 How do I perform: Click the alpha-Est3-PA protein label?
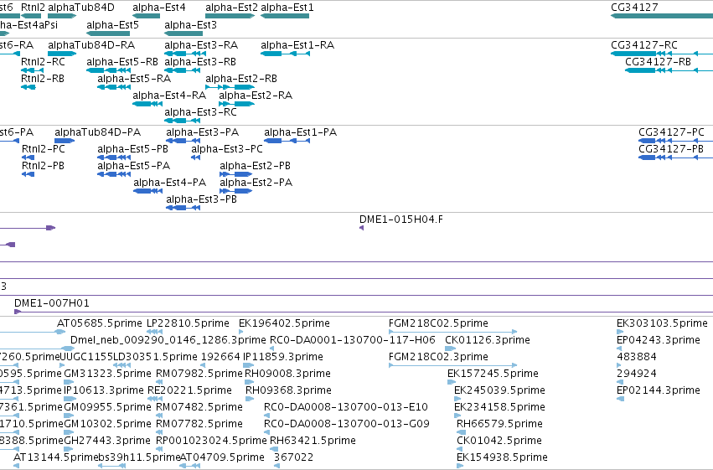(203, 132)
